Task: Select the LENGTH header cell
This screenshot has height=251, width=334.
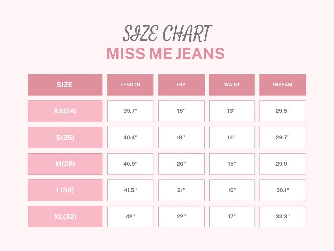Action: [130, 85]
